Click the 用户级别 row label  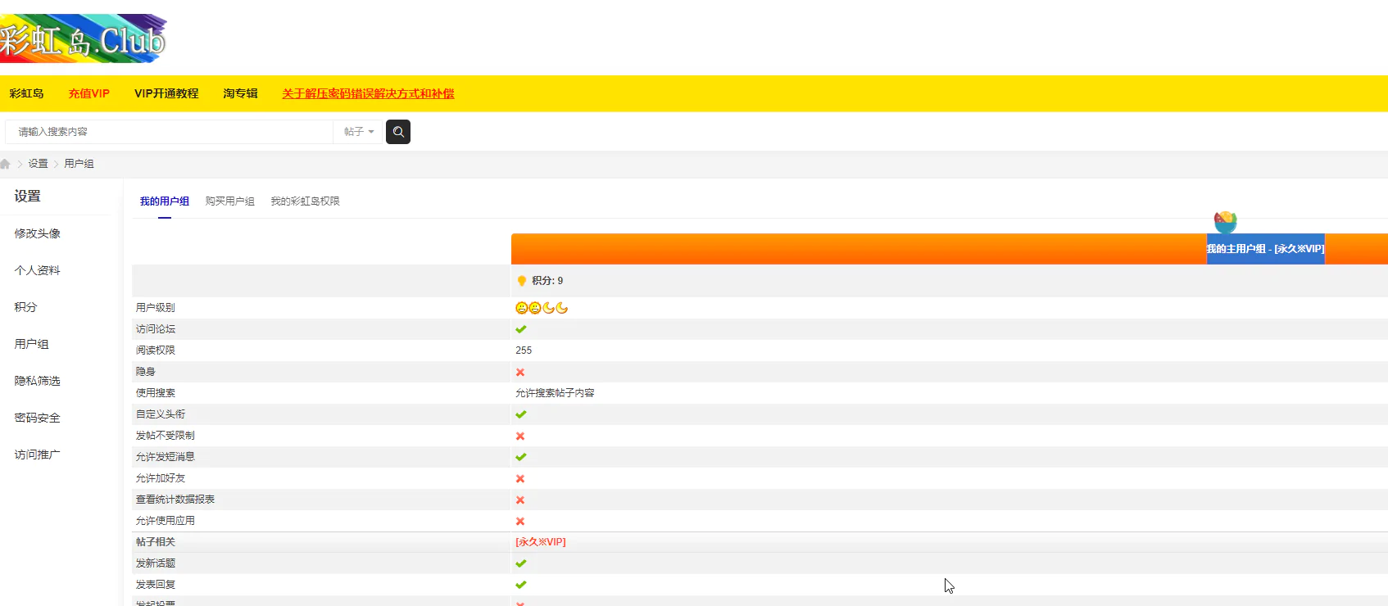(156, 308)
